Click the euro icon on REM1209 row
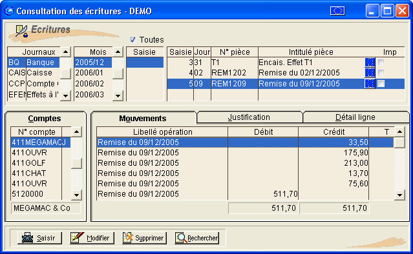 [x=370, y=84]
